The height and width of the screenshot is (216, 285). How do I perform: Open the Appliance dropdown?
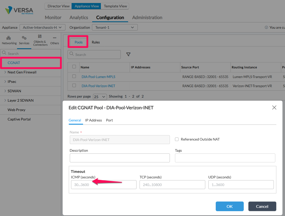(x=42, y=27)
